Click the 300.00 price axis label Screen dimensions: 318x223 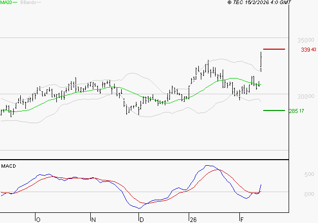(x=306, y=96)
